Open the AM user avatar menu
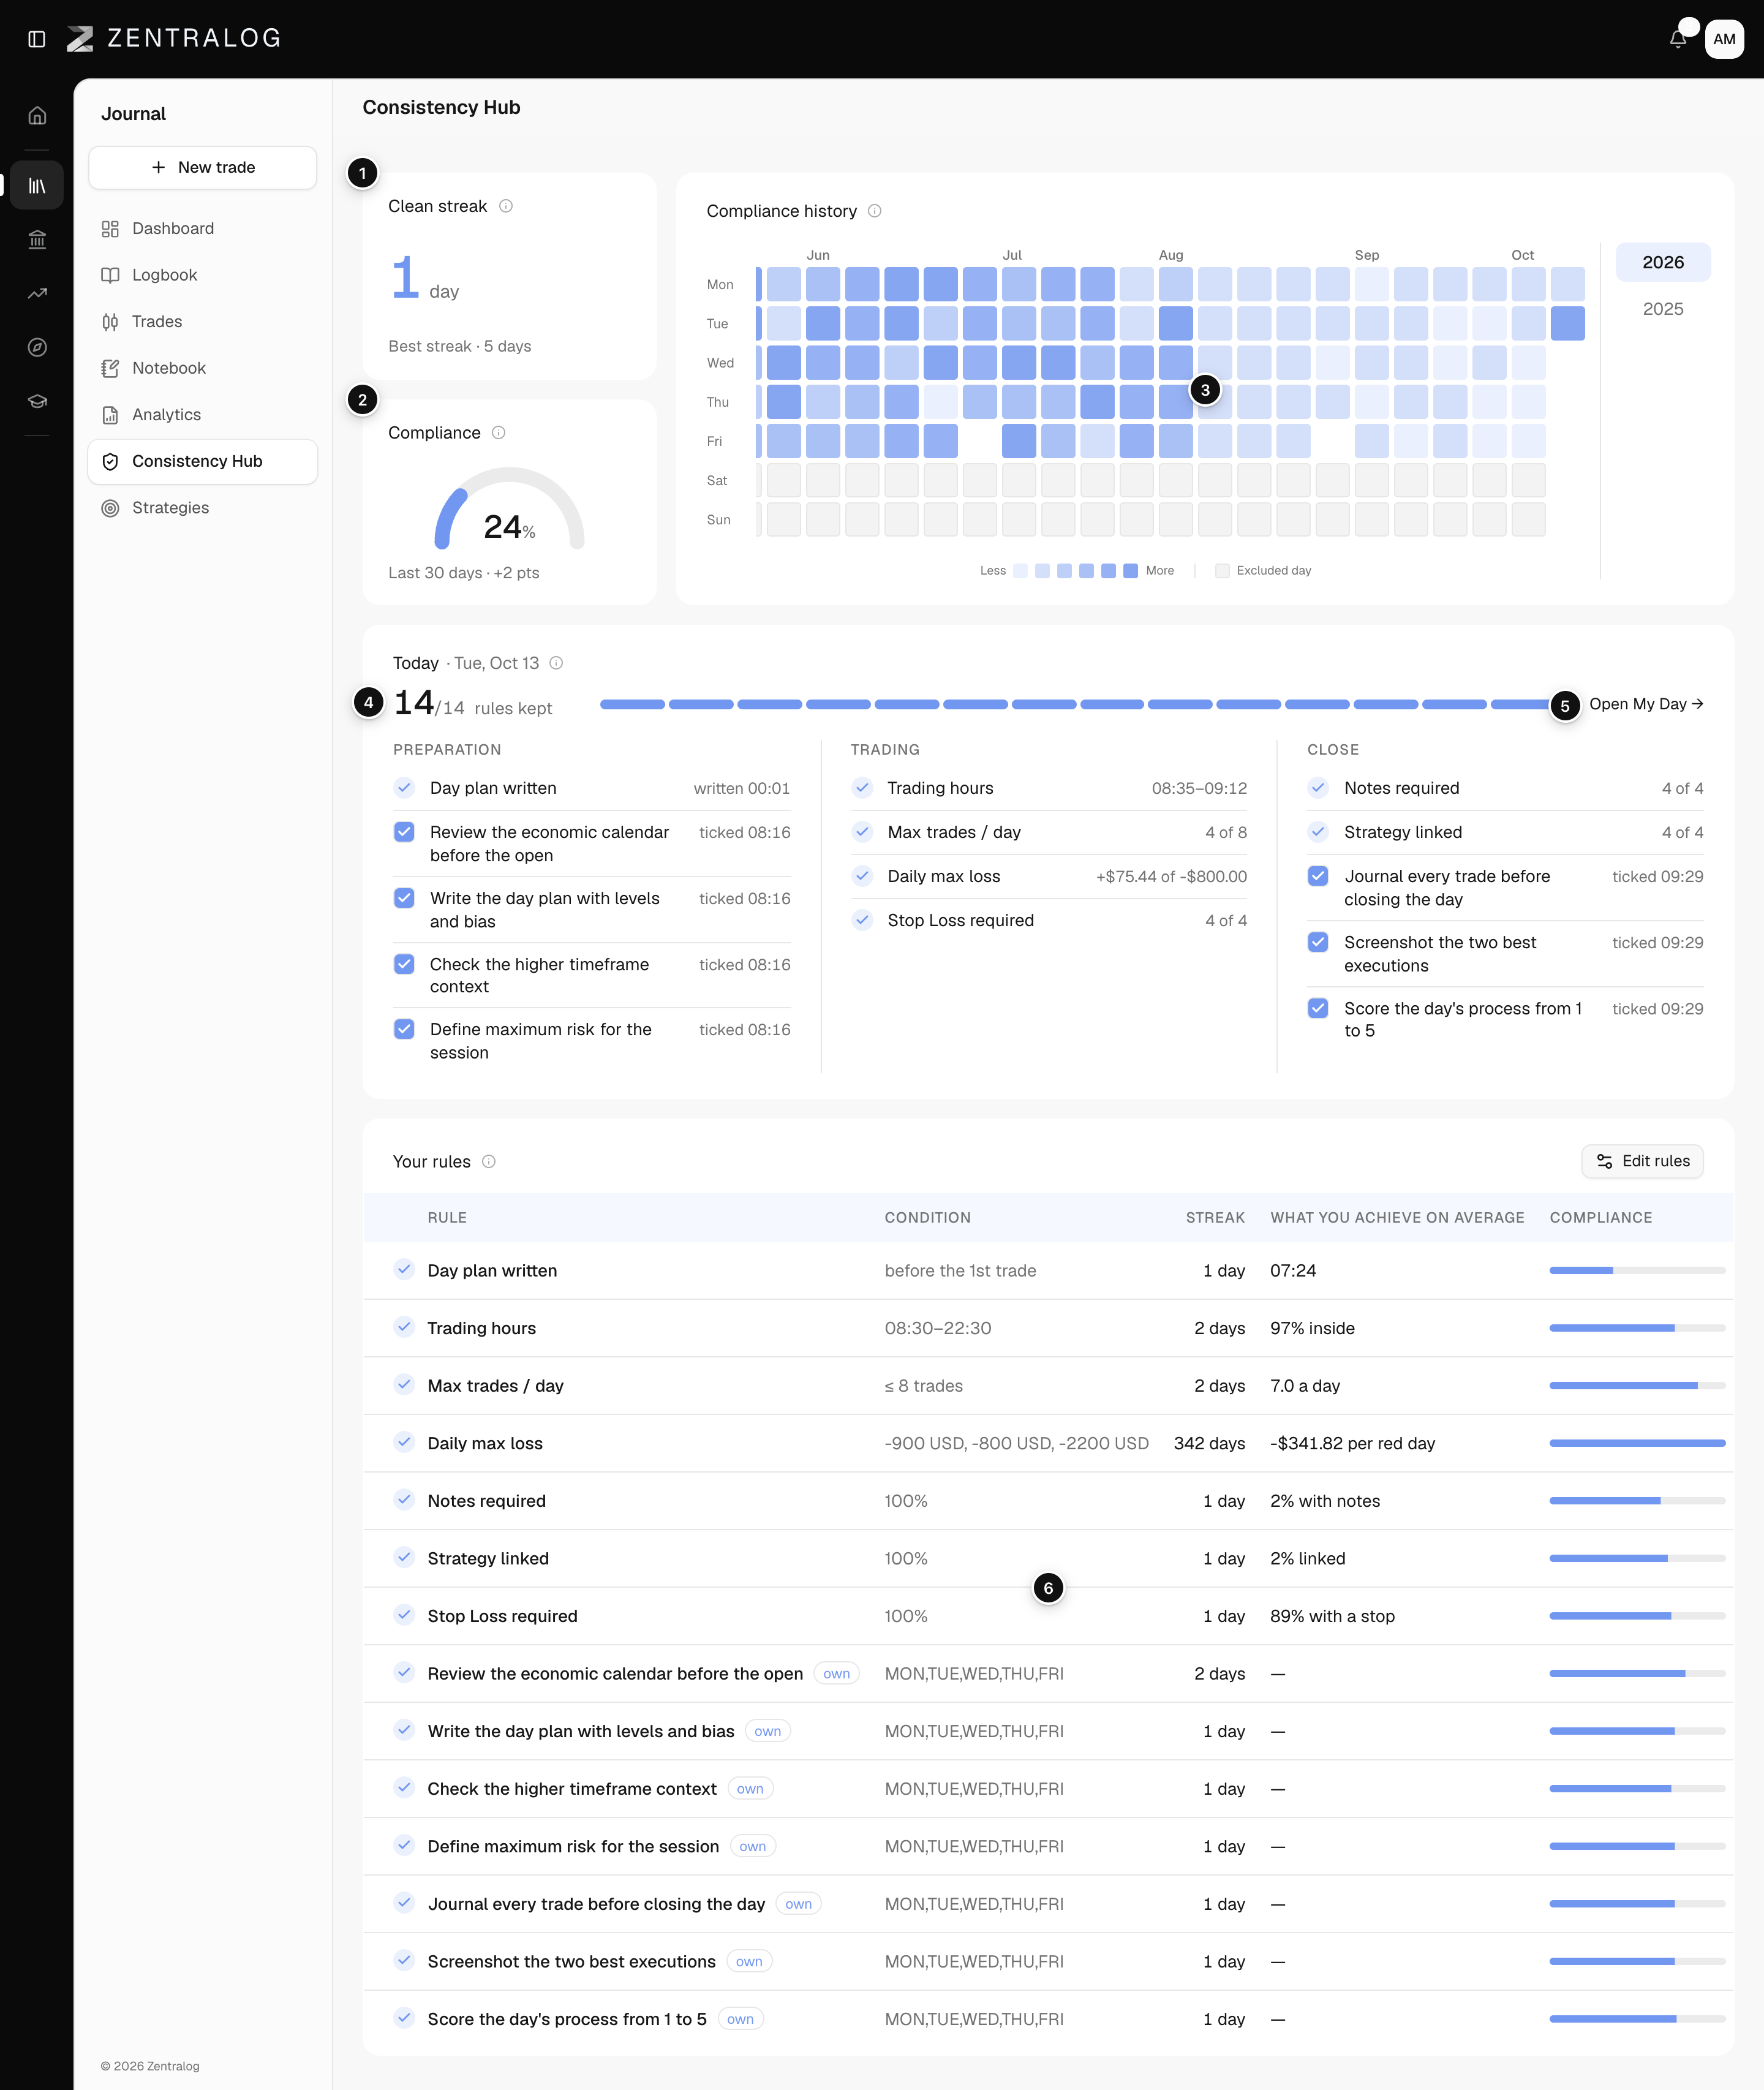Image resolution: width=1764 pixels, height=2090 pixels. coord(1724,39)
